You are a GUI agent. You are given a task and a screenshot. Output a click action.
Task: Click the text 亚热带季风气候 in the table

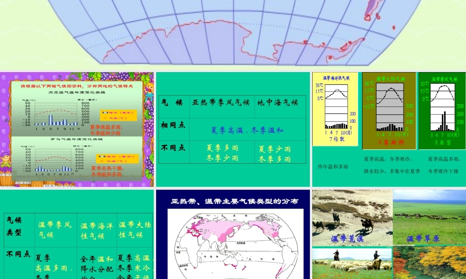tap(221, 103)
